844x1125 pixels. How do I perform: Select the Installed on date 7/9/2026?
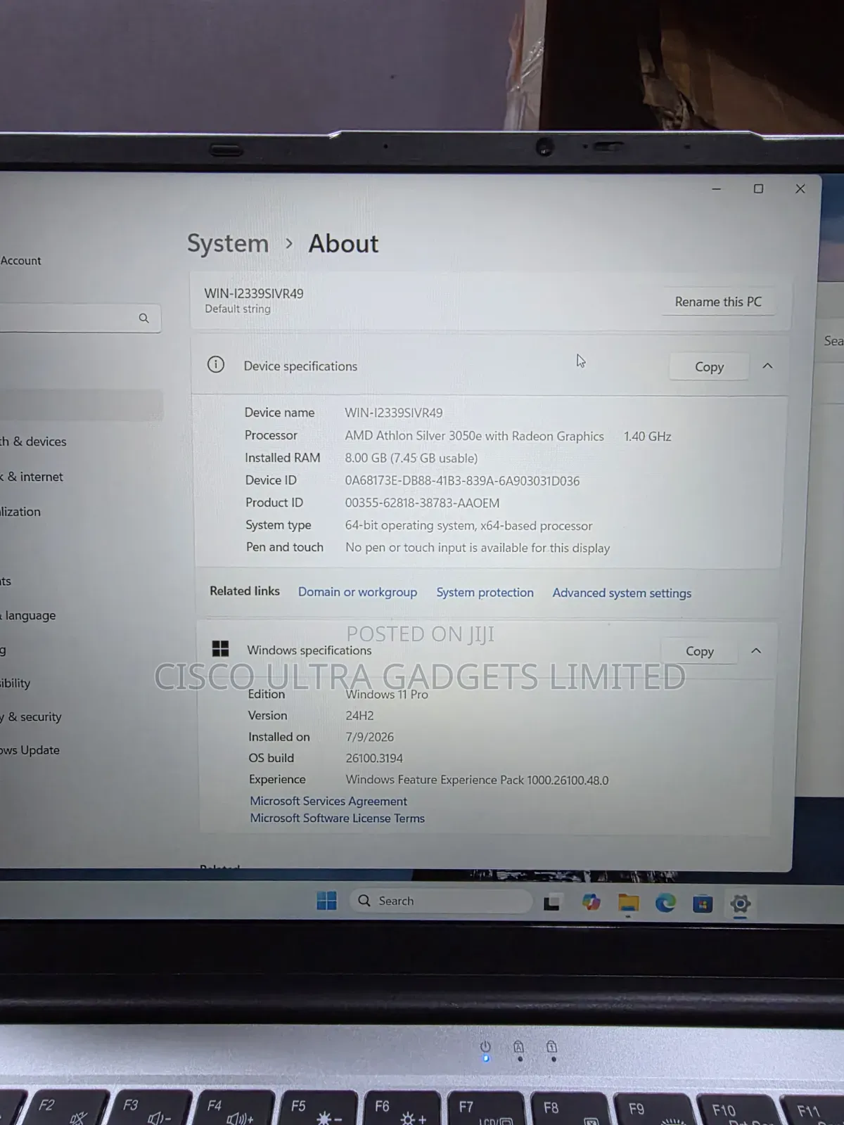[x=369, y=737]
